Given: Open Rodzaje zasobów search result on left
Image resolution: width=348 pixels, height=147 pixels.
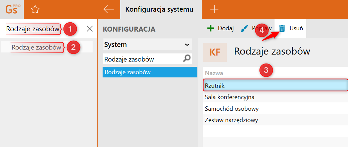Looking at the screenshot, I should (36, 47).
